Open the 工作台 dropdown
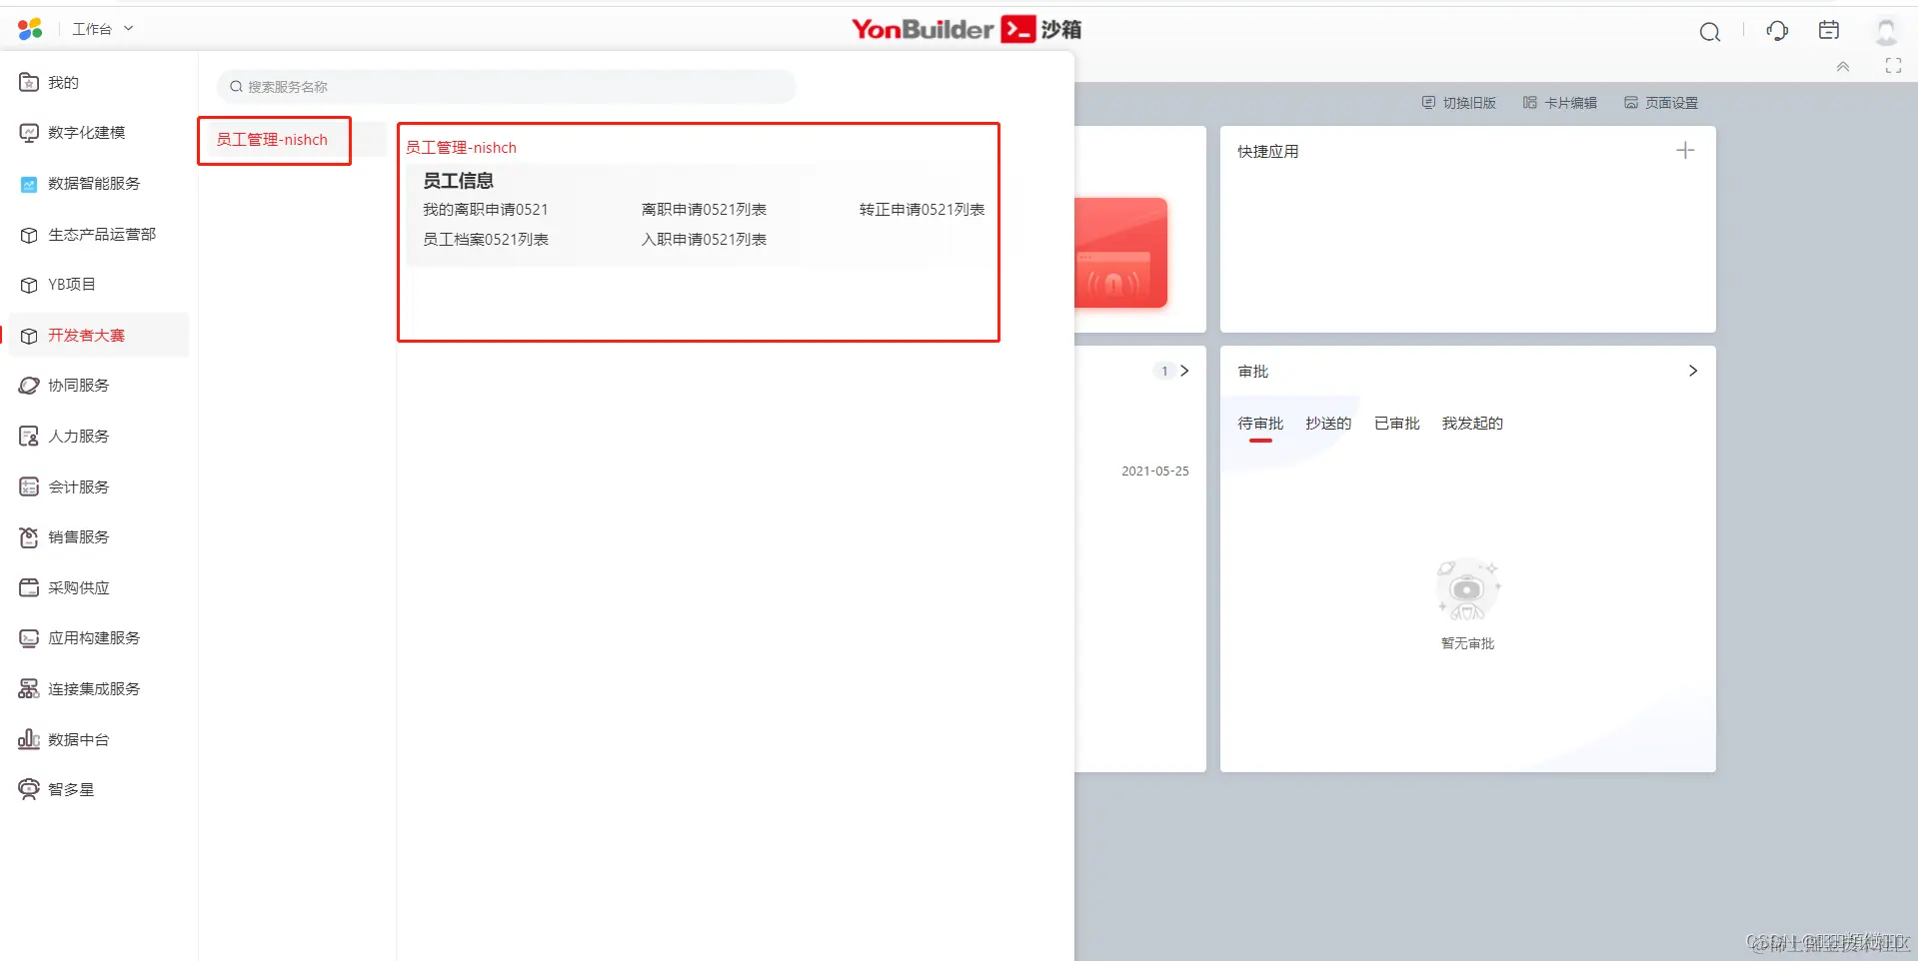 pos(103,29)
